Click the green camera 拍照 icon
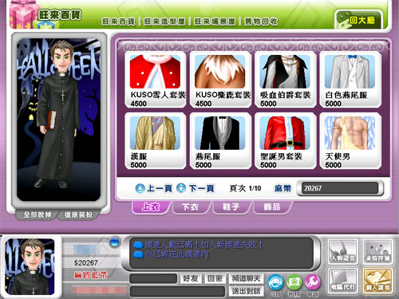This screenshot has width=399, height=299. click(294, 282)
